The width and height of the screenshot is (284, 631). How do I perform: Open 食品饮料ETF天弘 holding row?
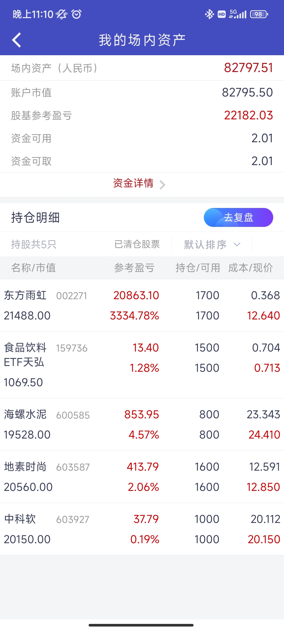point(142,365)
